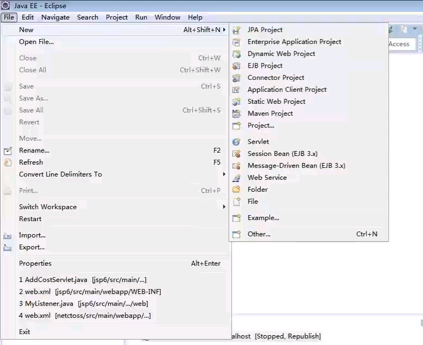Open the Window menu
This screenshot has height=345, width=423.
[167, 17]
